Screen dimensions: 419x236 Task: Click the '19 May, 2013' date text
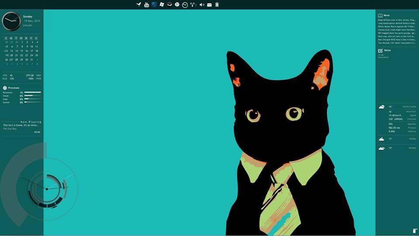(32, 21)
